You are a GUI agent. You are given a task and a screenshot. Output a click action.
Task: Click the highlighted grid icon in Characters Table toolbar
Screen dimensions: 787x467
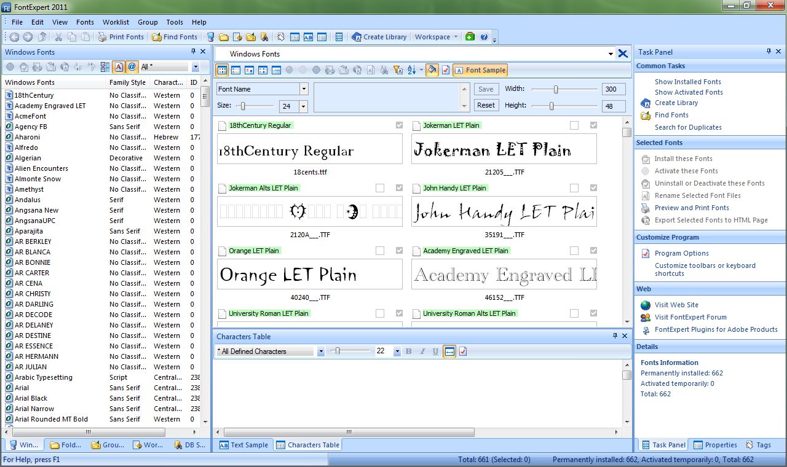(x=449, y=351)
